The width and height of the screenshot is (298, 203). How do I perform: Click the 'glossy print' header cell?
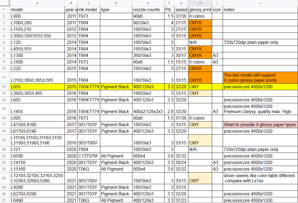(200, 10)
